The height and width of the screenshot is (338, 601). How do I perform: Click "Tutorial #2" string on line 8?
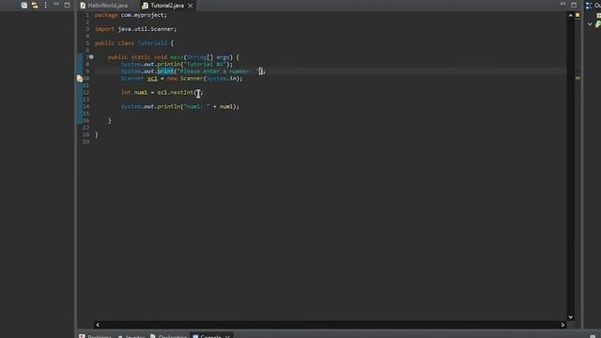(x=205, y=65)
